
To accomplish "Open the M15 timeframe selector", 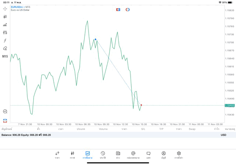I will coord(5,56).
